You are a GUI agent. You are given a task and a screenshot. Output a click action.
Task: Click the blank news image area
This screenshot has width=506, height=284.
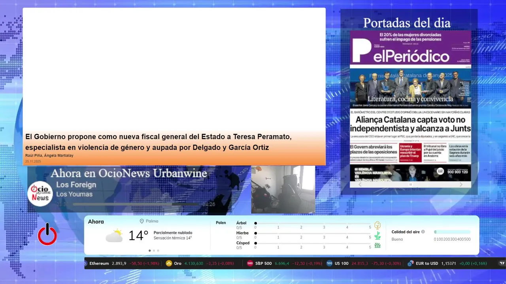tap(174, 69)
